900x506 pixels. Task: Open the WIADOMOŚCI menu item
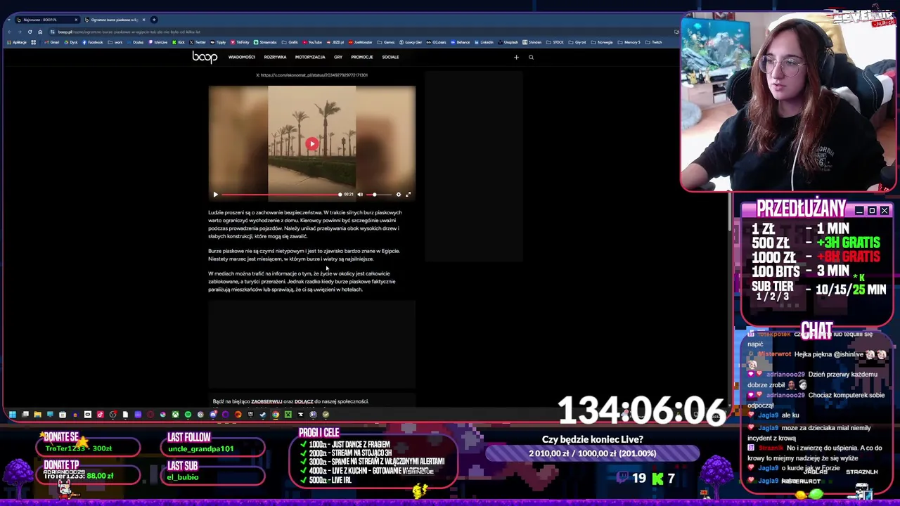click(241, 57)
